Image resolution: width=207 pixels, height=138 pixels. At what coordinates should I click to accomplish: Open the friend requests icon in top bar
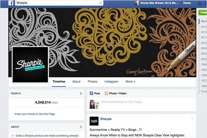[200, 3]
